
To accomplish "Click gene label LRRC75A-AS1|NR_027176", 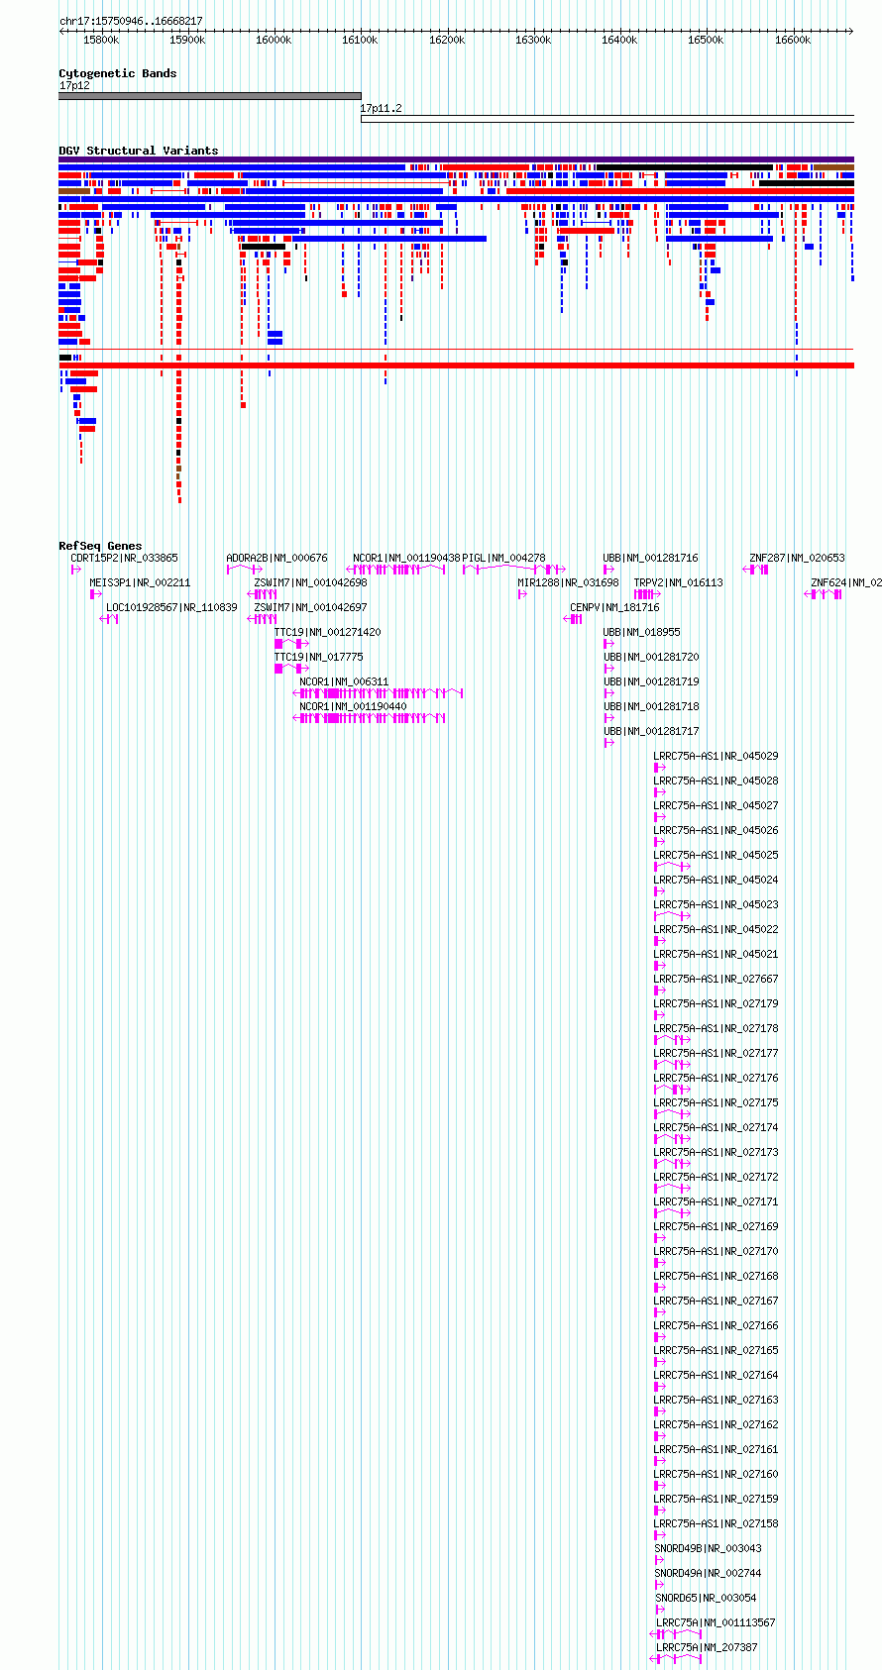I will click(716, 1078).
